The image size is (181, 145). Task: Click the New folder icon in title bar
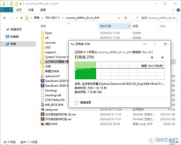tap(17, 4)
